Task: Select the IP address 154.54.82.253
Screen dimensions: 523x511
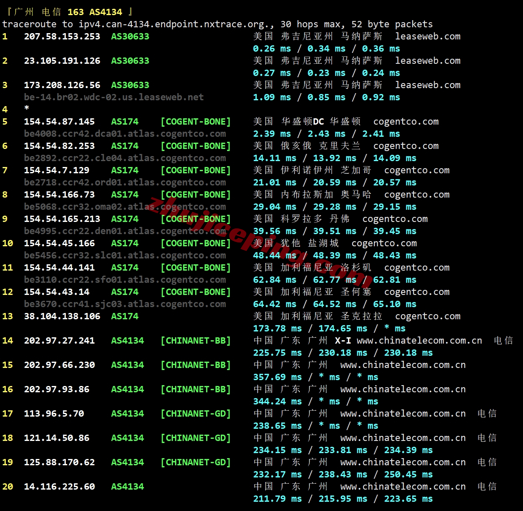Action: click(x=60, y=146)
